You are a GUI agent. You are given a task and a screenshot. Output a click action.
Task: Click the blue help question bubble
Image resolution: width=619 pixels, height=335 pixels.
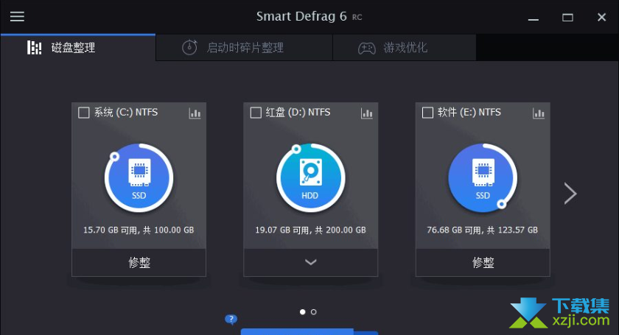(x=231, y=319)
